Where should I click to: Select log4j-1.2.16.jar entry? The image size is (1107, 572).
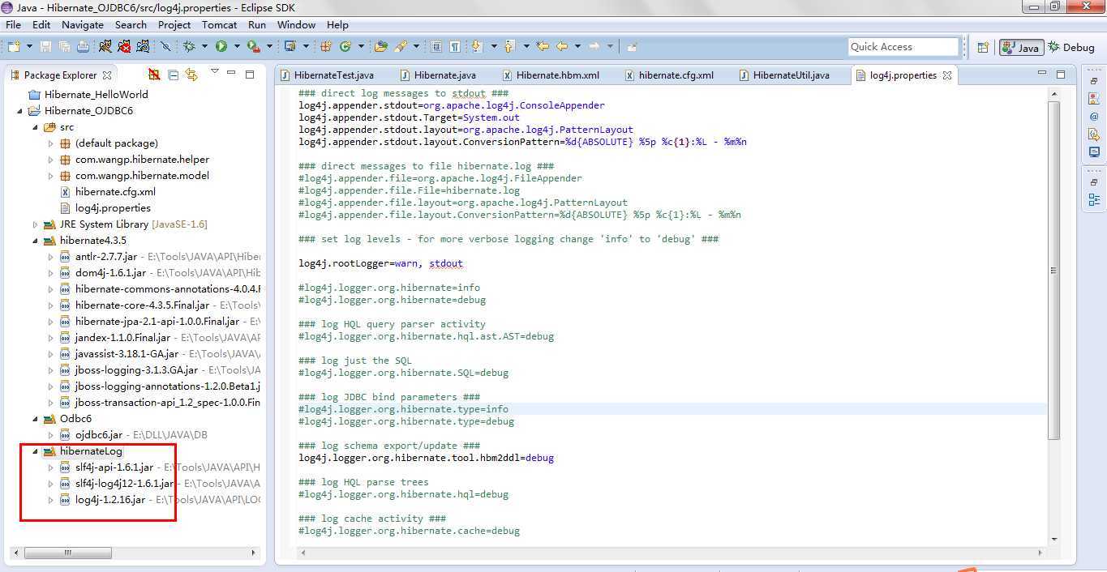coord(110,500)
